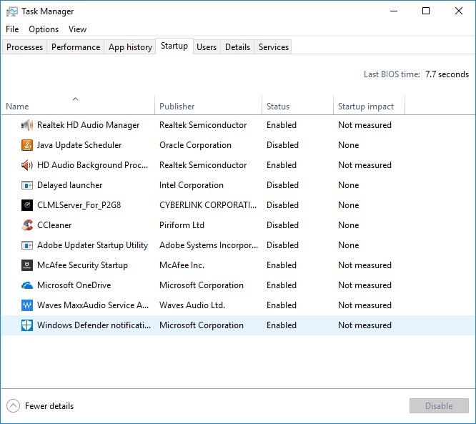Image resolution: width=476 pixels, height=424 pixels.
Task: Switch to the Details tab
Action: click(x=237, y=47)
